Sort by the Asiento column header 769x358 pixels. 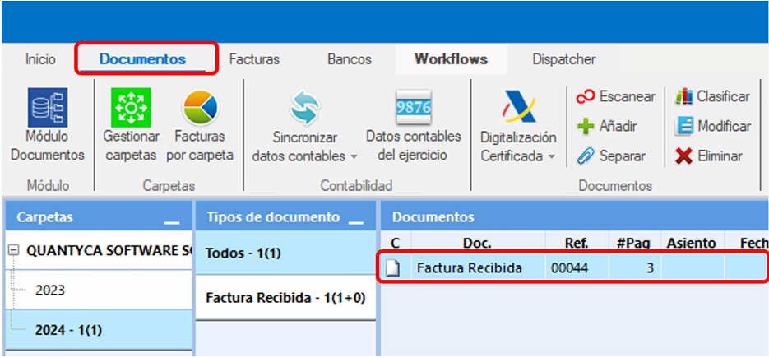pyautogui.click(x=692, y=243)
